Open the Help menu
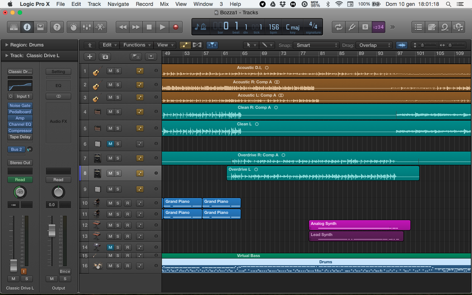Screen dimensions: 472x295 point(235,4)
